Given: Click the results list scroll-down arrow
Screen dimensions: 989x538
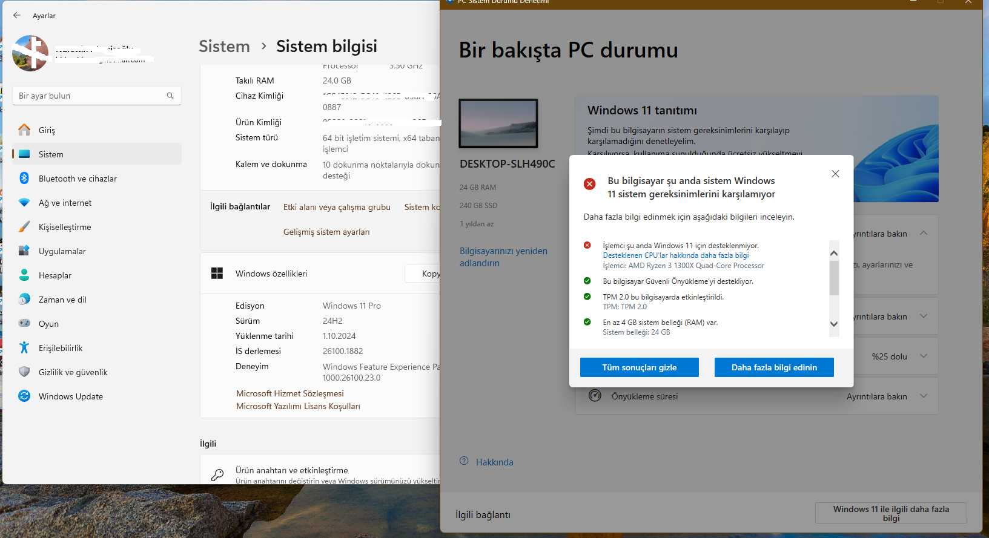Looking at the screenshot, I should pyautogui.click(x=834, y=324).
